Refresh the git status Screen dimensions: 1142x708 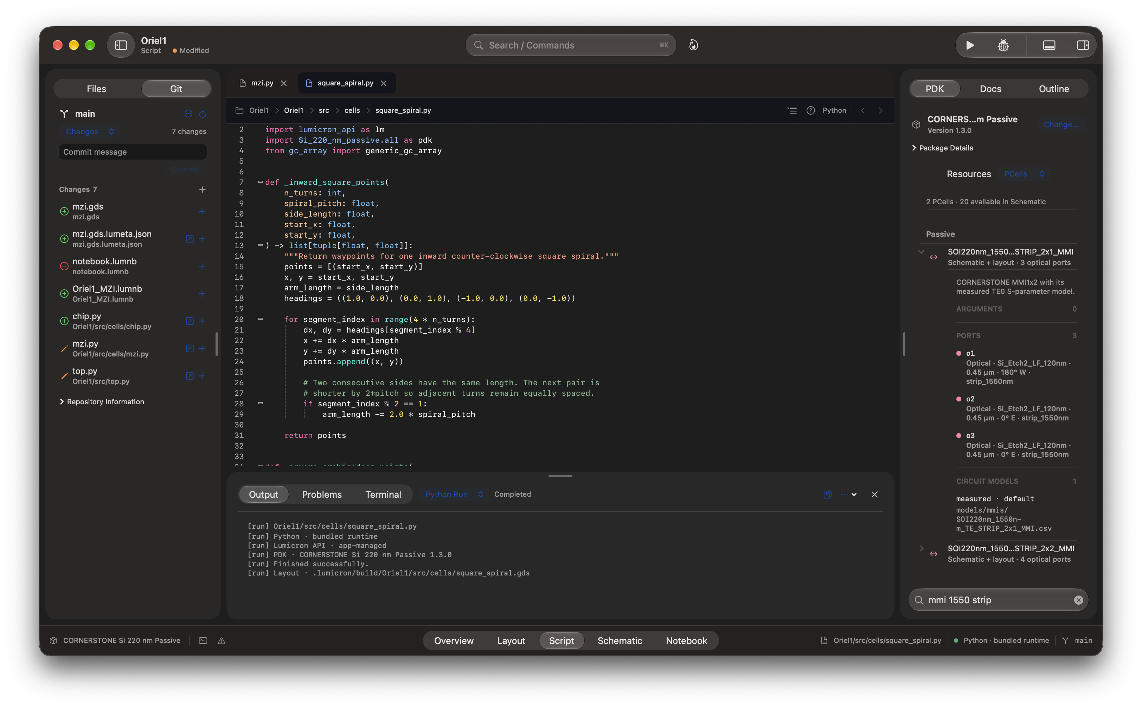pyautogui.click(x=203, y=114)
